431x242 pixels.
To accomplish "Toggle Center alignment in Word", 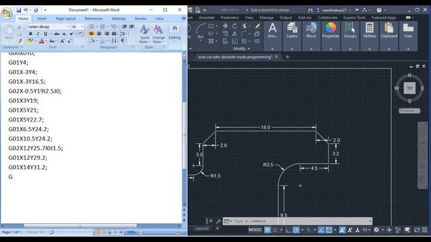I will (99, 34).
